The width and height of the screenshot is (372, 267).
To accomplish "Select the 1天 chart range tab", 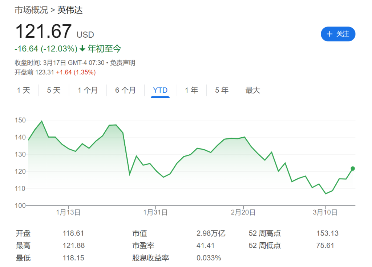I will pyautogui.click(x=23, y=90).
